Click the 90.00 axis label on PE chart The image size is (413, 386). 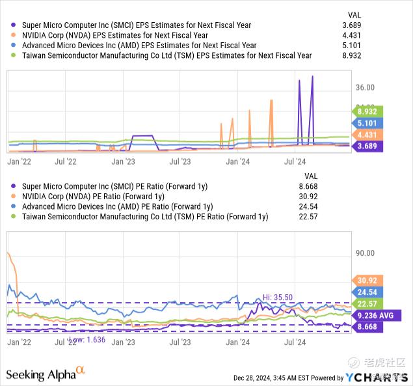click(x=365, y=253)
